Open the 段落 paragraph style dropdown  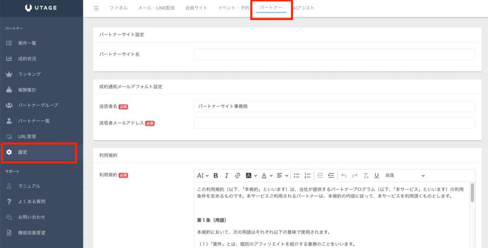click(405, 176)
